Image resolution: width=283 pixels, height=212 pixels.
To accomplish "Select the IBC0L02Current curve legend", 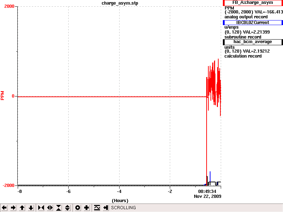I will coord(253,23).
